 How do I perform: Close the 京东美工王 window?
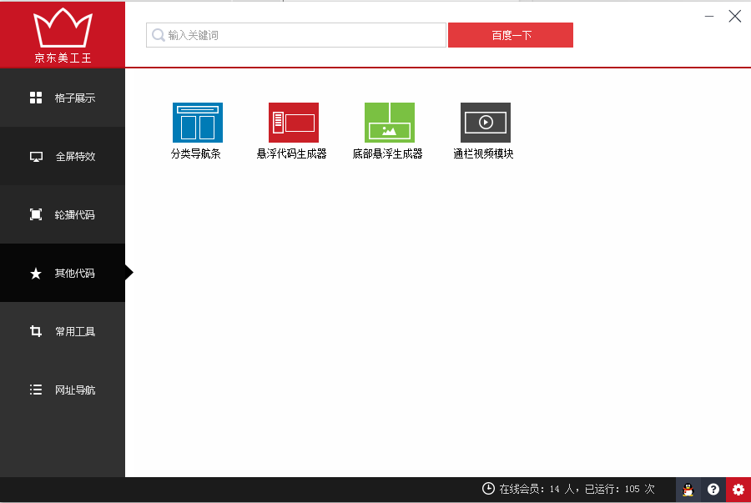734,16
